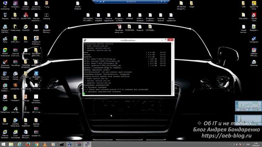Launch Internet Explorer from the taskbar
The height and width of the screenshot is (147, 262).
(19, 144)
